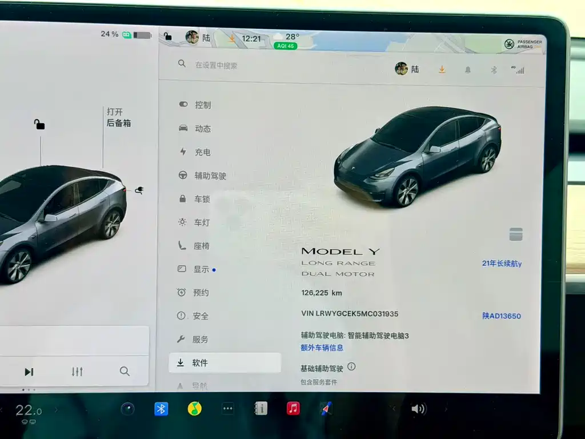
Task: Open the 充电 charging settings
Action: tap(195, 152)
